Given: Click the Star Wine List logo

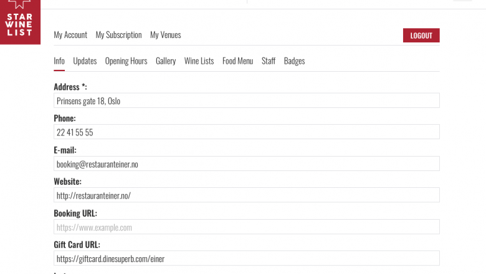Looking at the screenshot, I should pyautogui.click(x=20, y=22).
